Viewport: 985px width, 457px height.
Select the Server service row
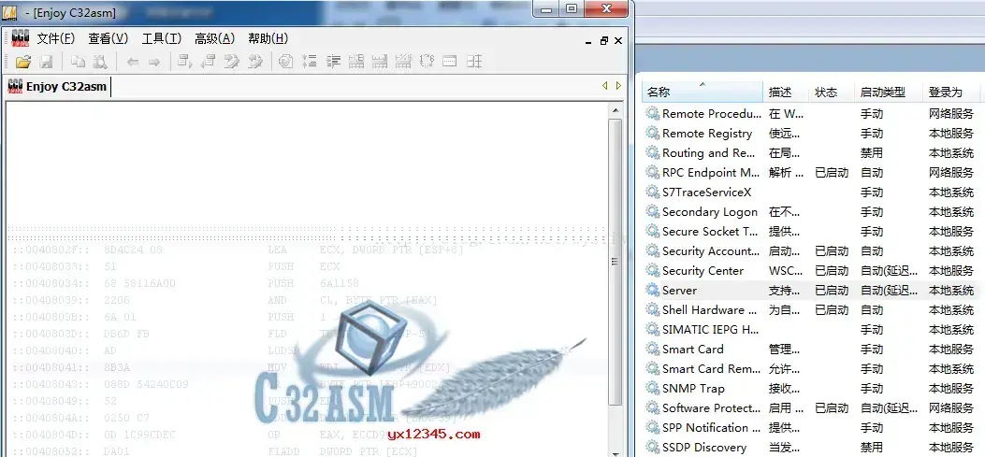811,290
